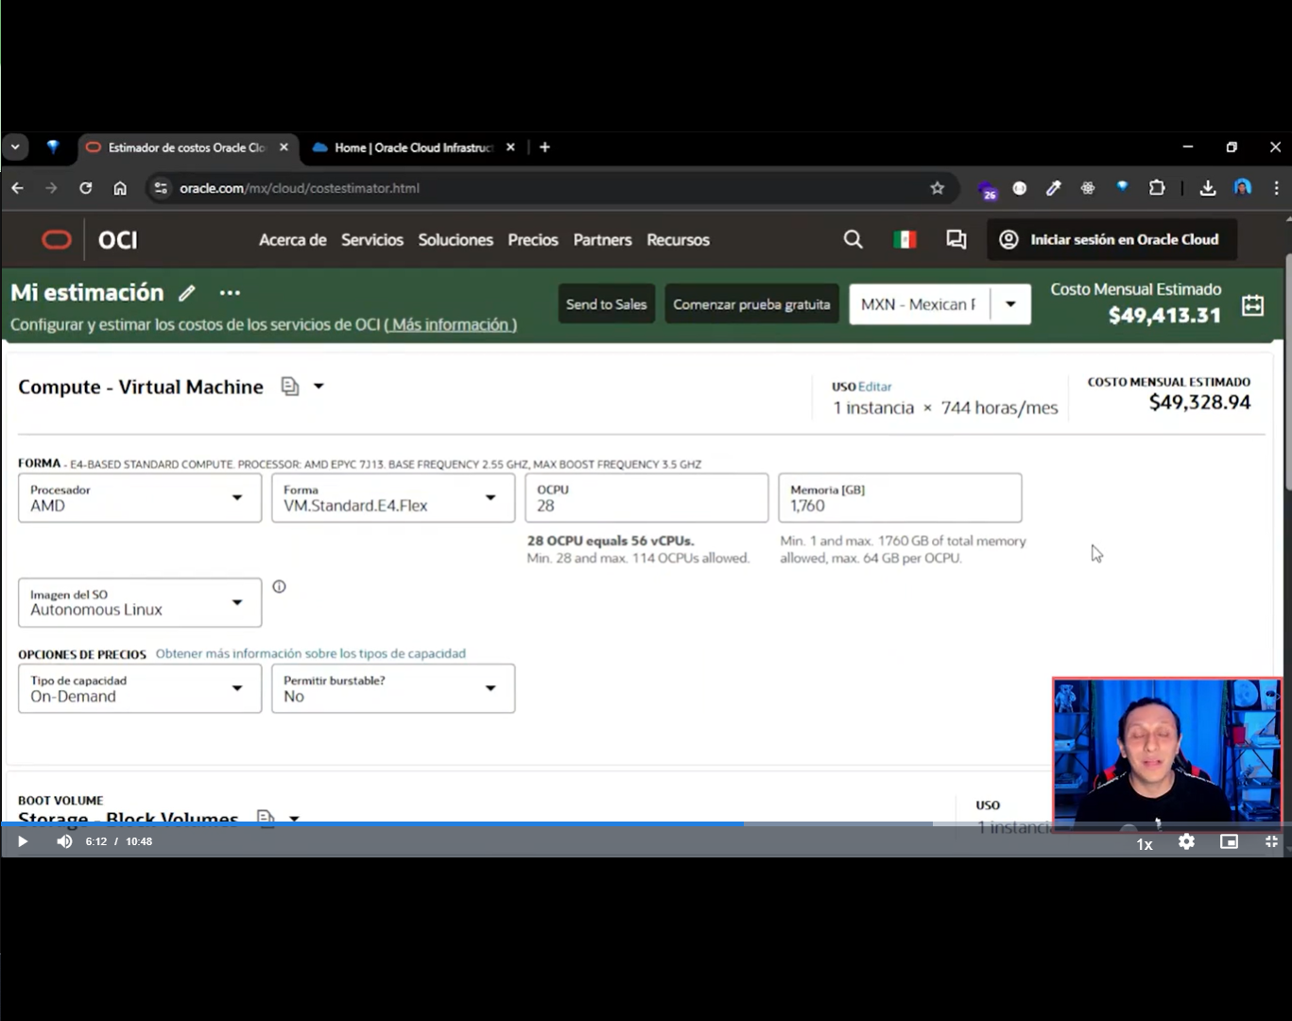
Task: Seek on the video progress bar
Action: pos(646,823)
